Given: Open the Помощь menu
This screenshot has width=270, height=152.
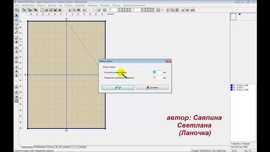Looking at the screenshot, I should (x=116, y=5).
